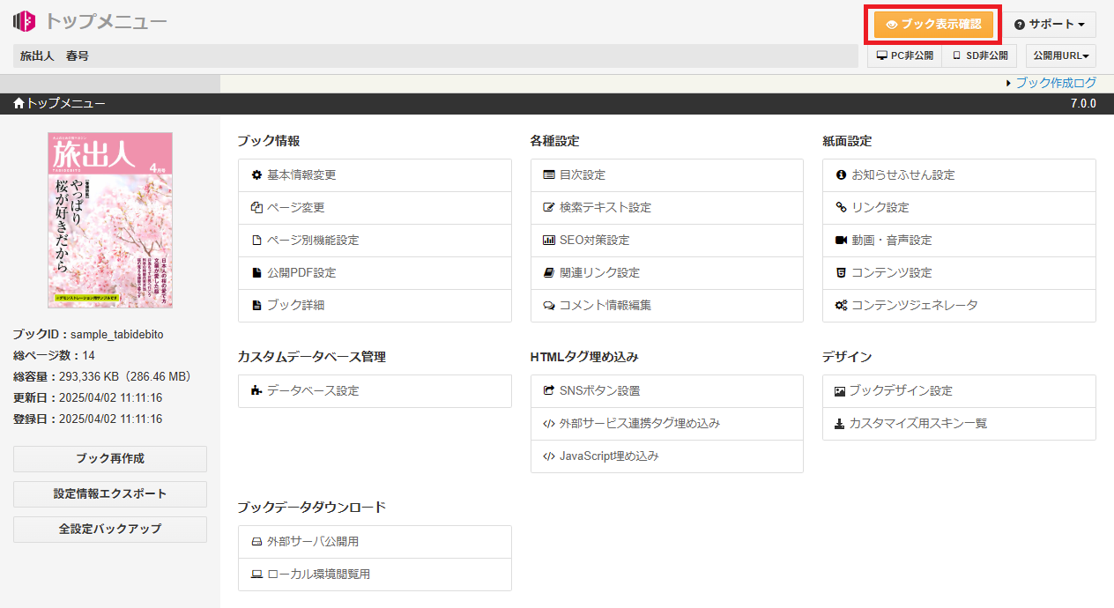This screenshot has width=1114, height=608.
Task: Select the SNSボタン設置 share icon
Action: click(547, 390)
